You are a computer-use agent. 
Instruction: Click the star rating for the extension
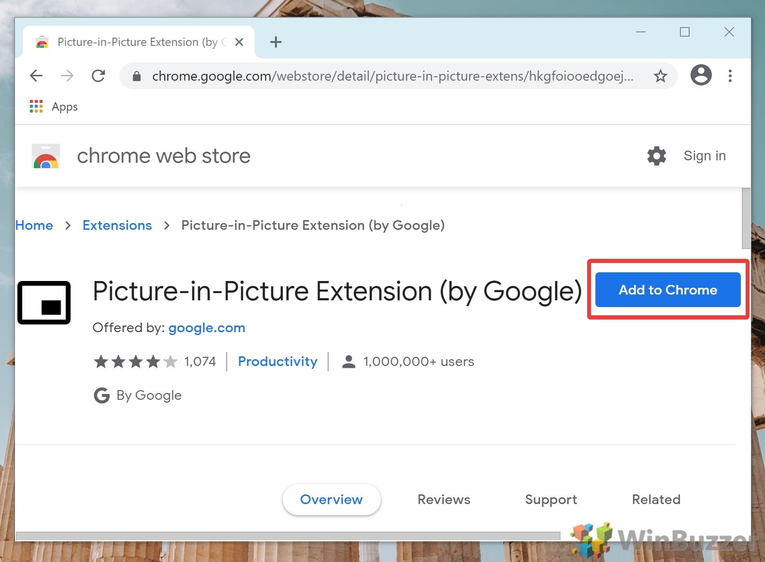(136, 362)
